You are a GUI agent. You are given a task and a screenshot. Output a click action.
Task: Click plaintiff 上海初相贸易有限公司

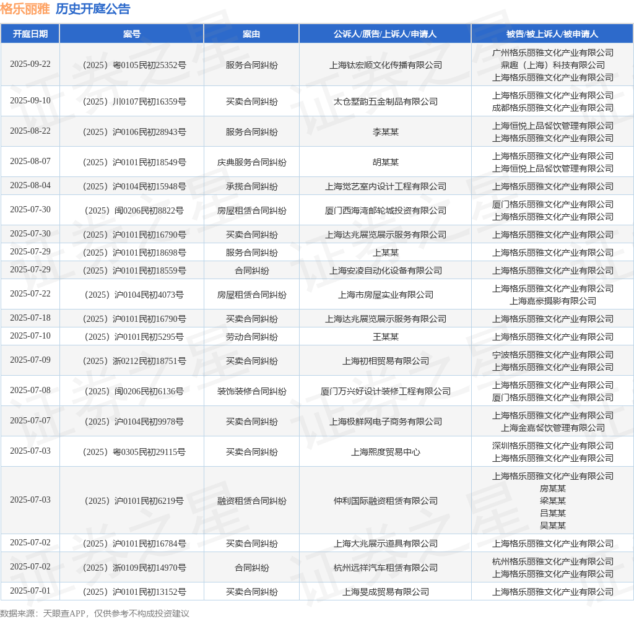385,361
